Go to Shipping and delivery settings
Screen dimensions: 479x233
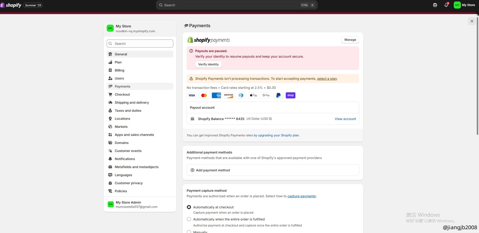tap(132, 102)
